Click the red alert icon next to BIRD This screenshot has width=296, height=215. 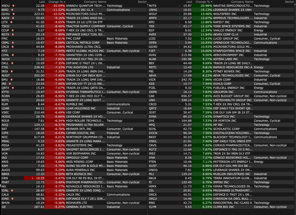(12, 10)
